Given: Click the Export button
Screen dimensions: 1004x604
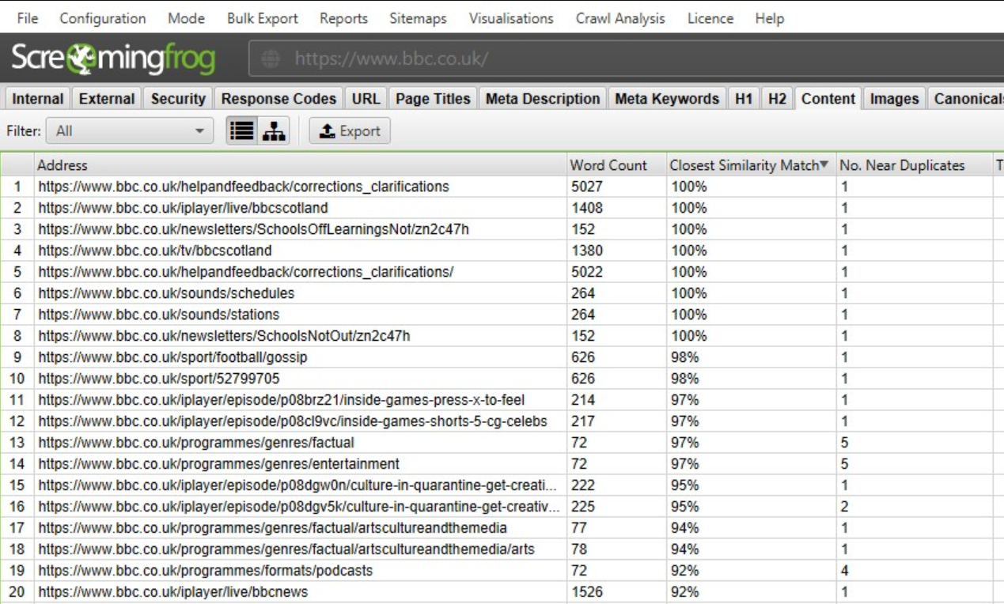Looking at the screenshot, I should point(350,130).
